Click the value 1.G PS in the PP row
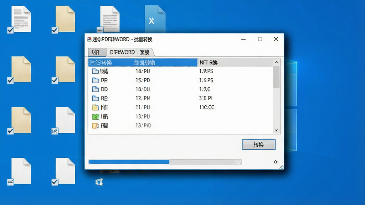Screen dimensions: 365x205 coord(206,80)
